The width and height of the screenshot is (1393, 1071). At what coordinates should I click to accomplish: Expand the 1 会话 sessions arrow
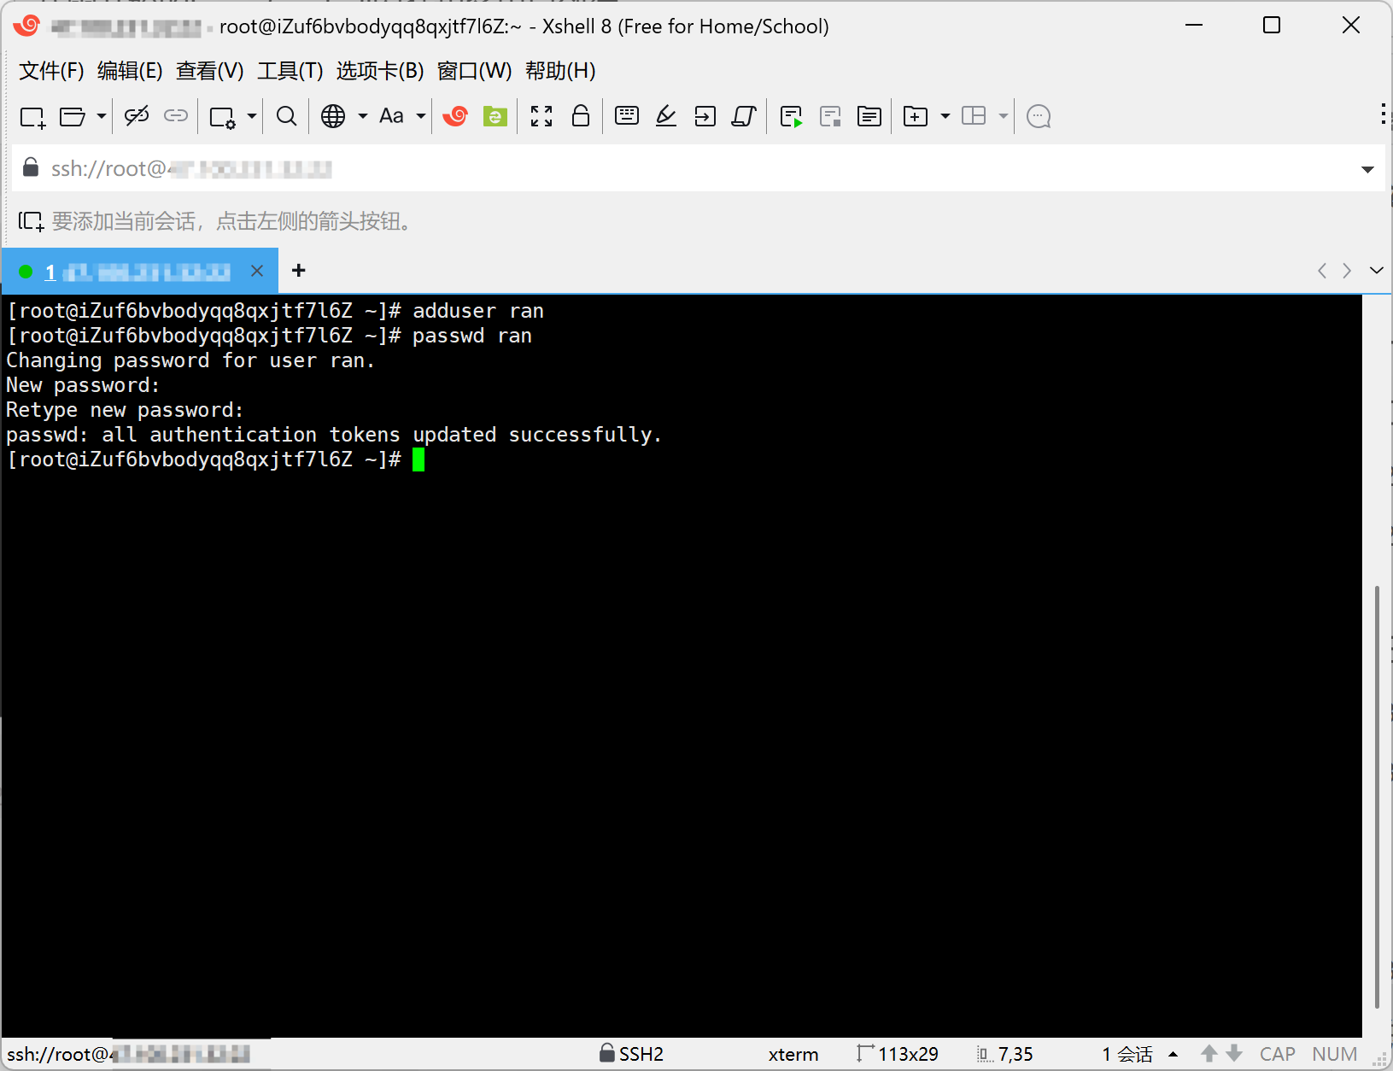coord(1174,1054)
